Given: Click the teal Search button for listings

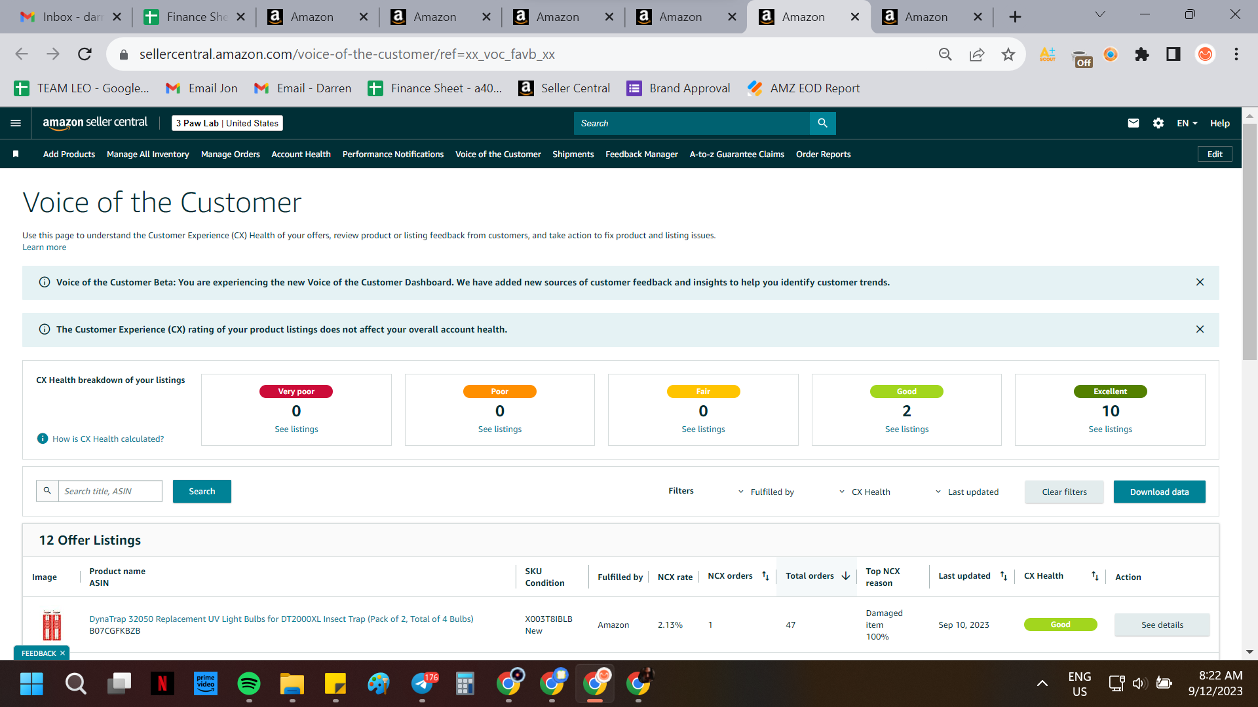Looking at the screenshot, I should point(202,491).
